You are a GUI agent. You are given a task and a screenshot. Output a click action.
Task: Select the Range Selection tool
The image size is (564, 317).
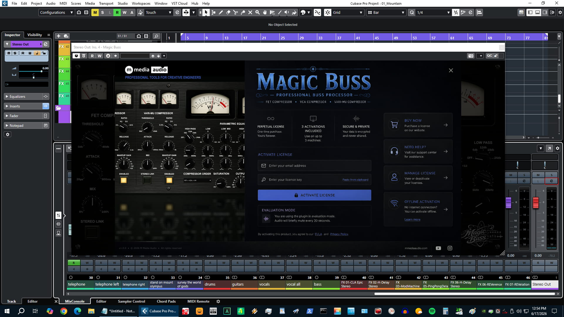[213, 12]
